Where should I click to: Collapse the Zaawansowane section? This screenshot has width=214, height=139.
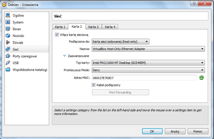[65, 56]
